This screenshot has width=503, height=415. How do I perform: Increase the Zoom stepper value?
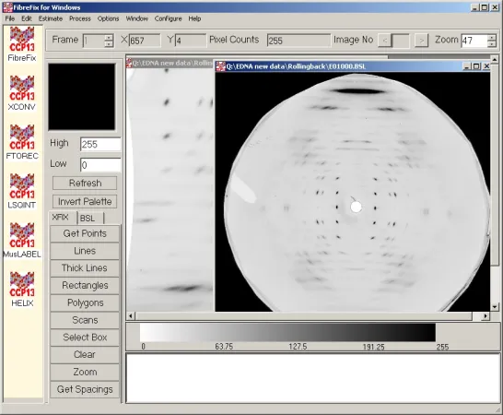(491, 37)
